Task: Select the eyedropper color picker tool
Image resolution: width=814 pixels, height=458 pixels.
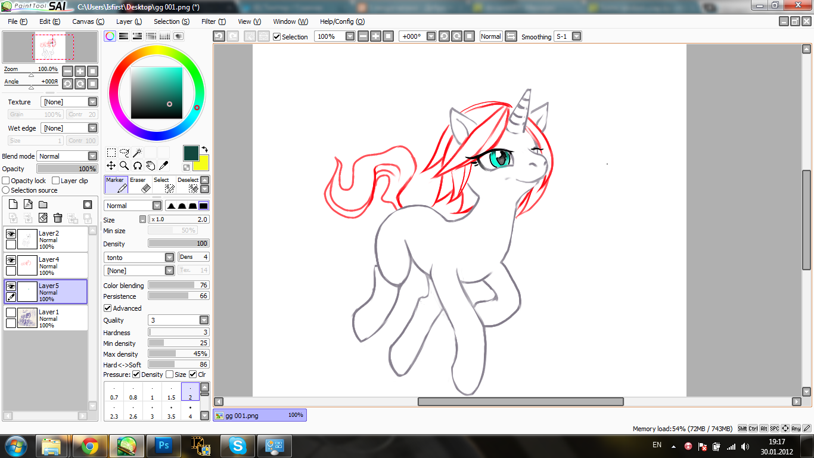Action: 163,165
